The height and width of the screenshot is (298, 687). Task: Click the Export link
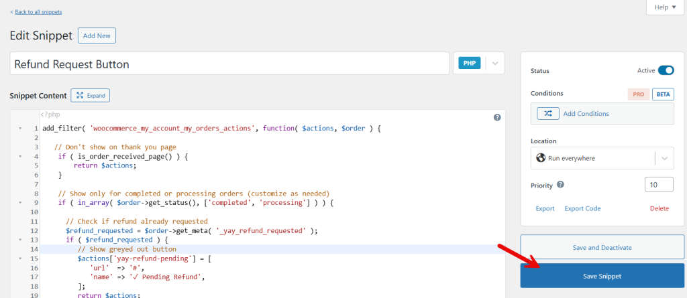545,209
